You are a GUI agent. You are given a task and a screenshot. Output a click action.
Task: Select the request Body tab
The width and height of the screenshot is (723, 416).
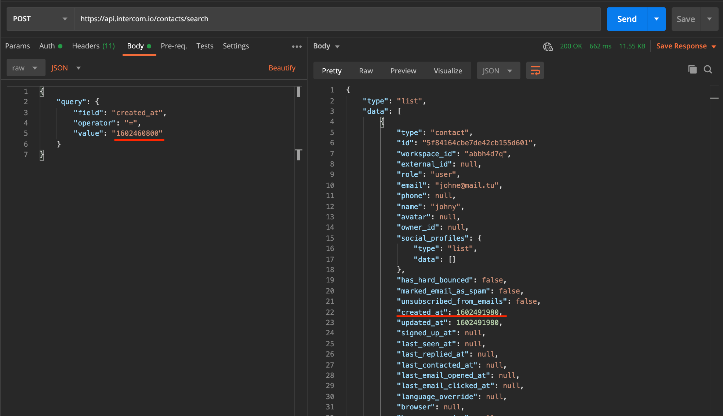coord(139,46)
